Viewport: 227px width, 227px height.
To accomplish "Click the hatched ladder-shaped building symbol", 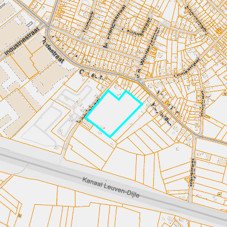I will (x=30, y=24).
